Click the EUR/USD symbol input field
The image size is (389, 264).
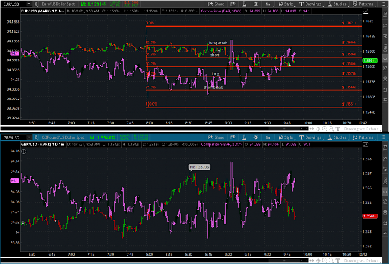click(x=14, y=4)
